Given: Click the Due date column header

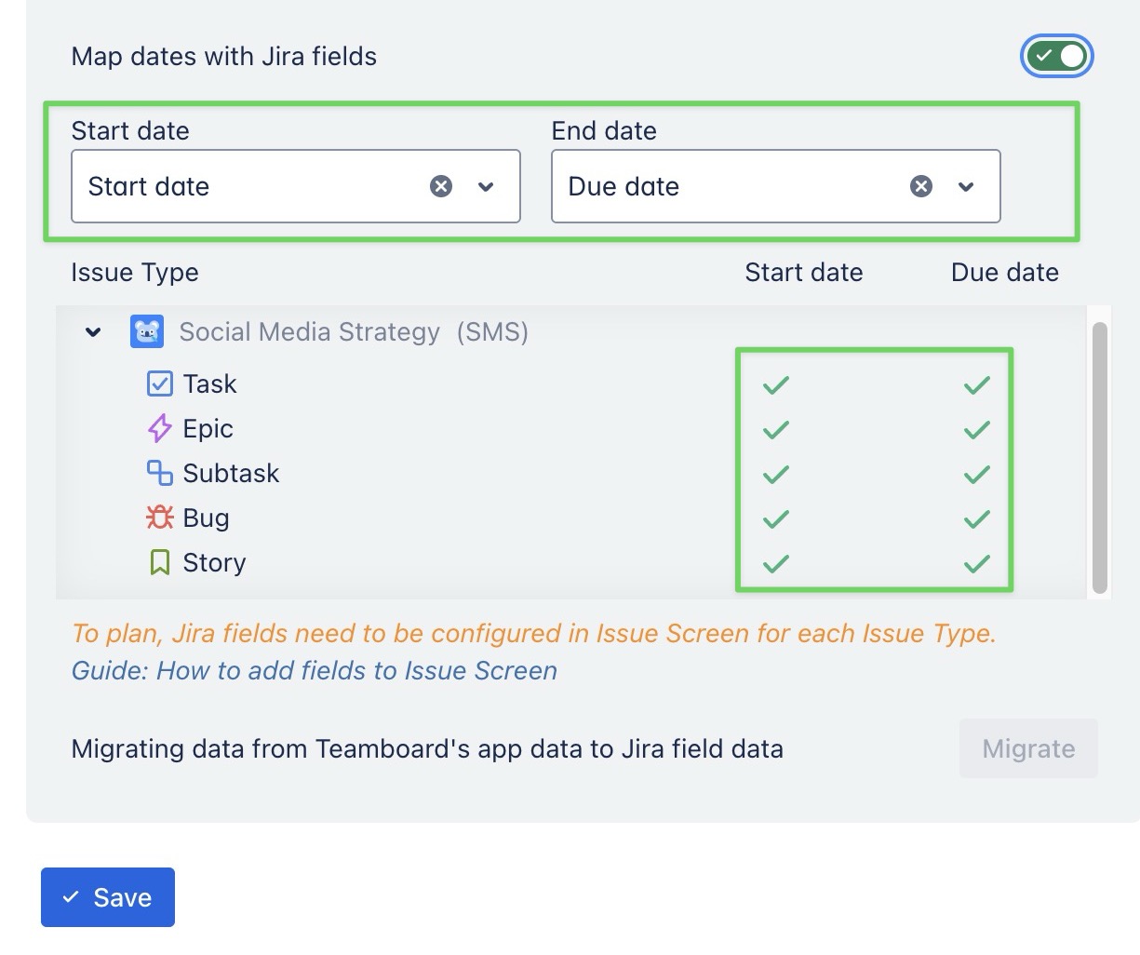Looking at the screenshot, I should pyautogui.click(x=1004, y=272).
